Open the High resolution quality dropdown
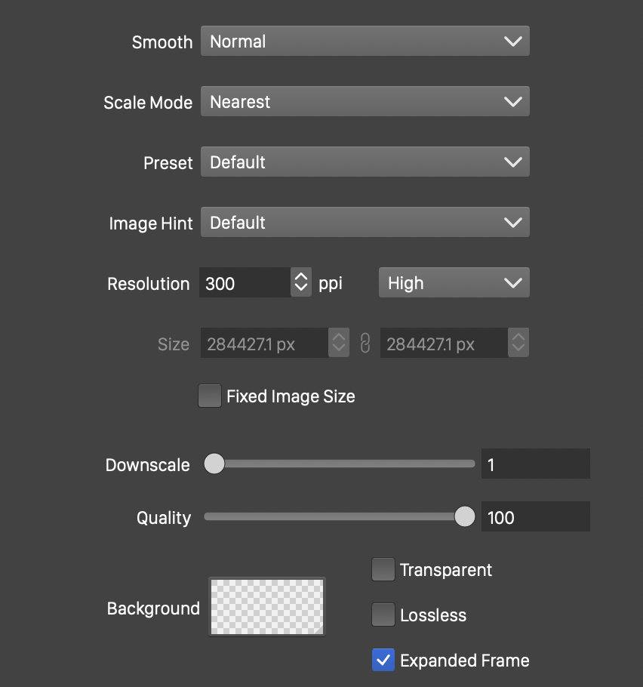The height and width of the screenshot is (687, 643). point(454,283)
